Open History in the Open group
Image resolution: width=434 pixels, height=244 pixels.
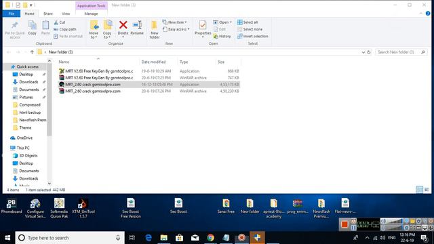[x=222, y=36]
